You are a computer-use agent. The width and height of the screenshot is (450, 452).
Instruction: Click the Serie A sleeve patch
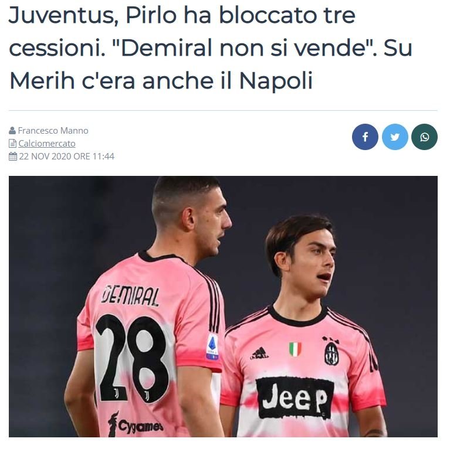click(212, 347)
